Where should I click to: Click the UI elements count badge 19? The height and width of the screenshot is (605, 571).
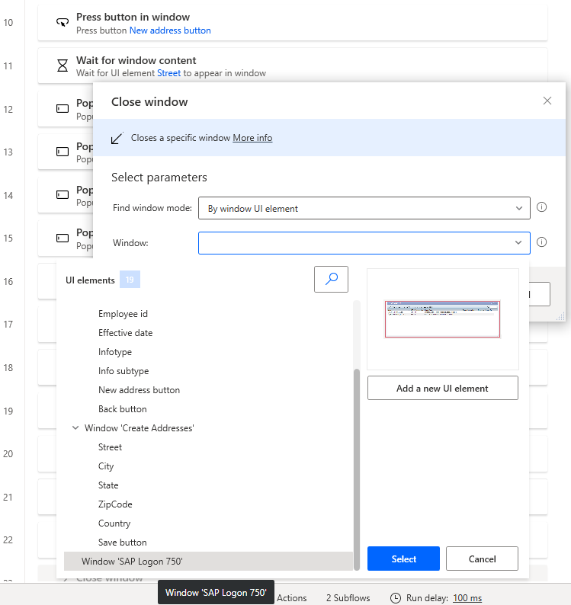130,280
